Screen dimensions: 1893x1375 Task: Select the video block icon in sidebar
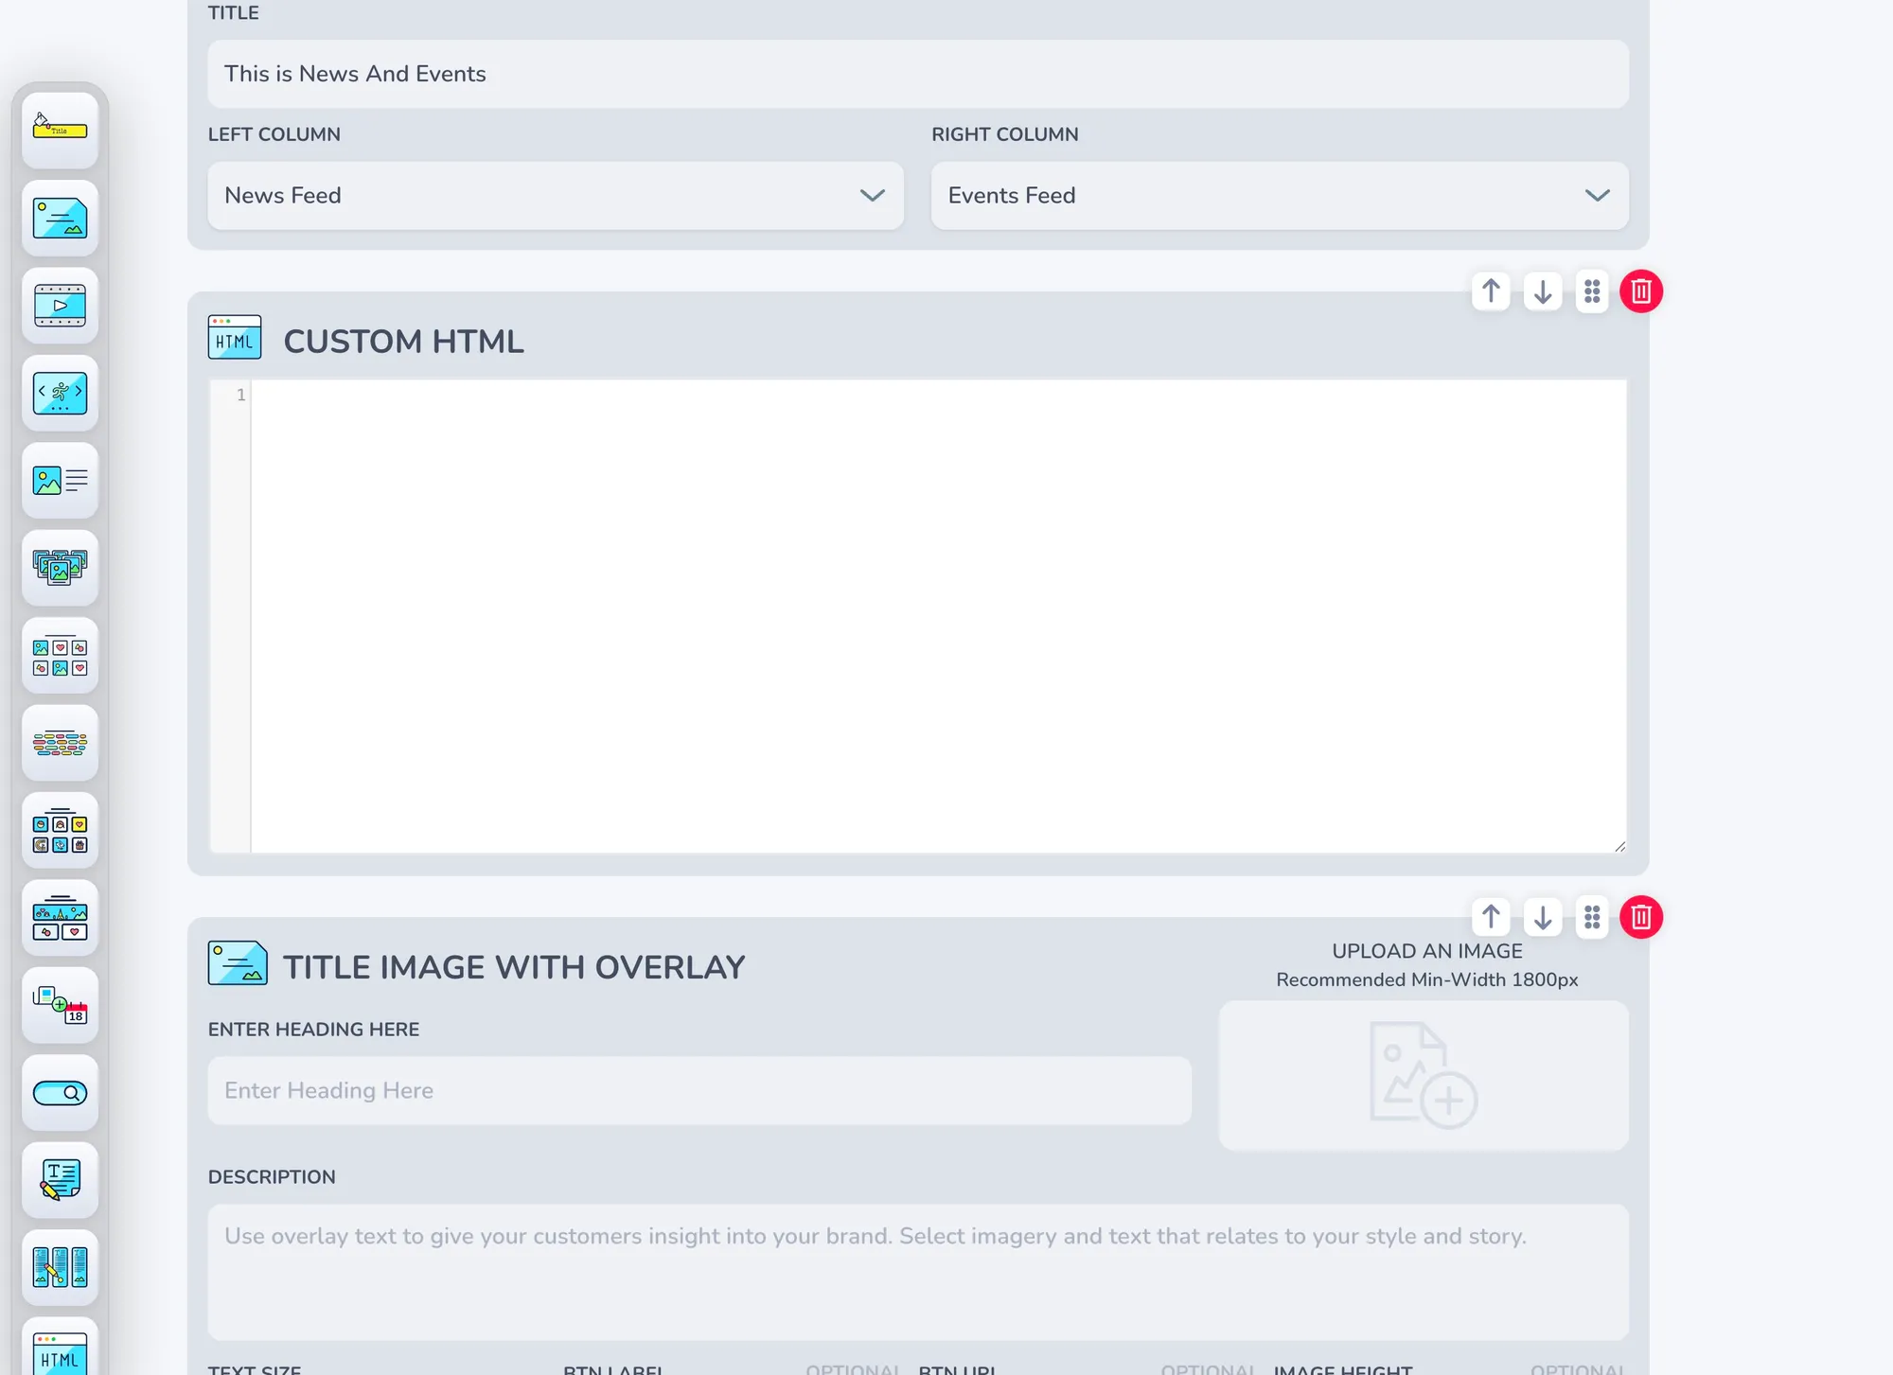tap(60, 305)
